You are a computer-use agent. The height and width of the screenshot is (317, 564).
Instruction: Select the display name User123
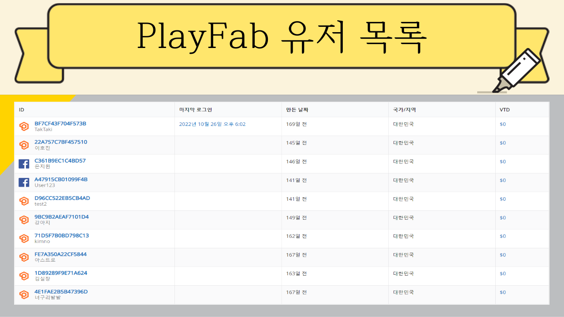pyautogui.click(x=45, y=185)
